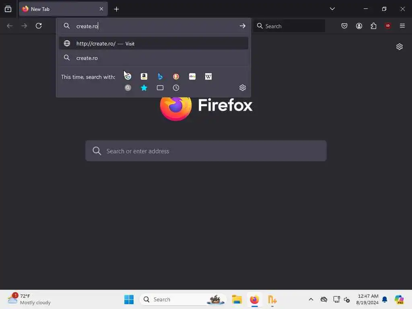
Task: Go forward one page
Action: [x=24, y=26]
